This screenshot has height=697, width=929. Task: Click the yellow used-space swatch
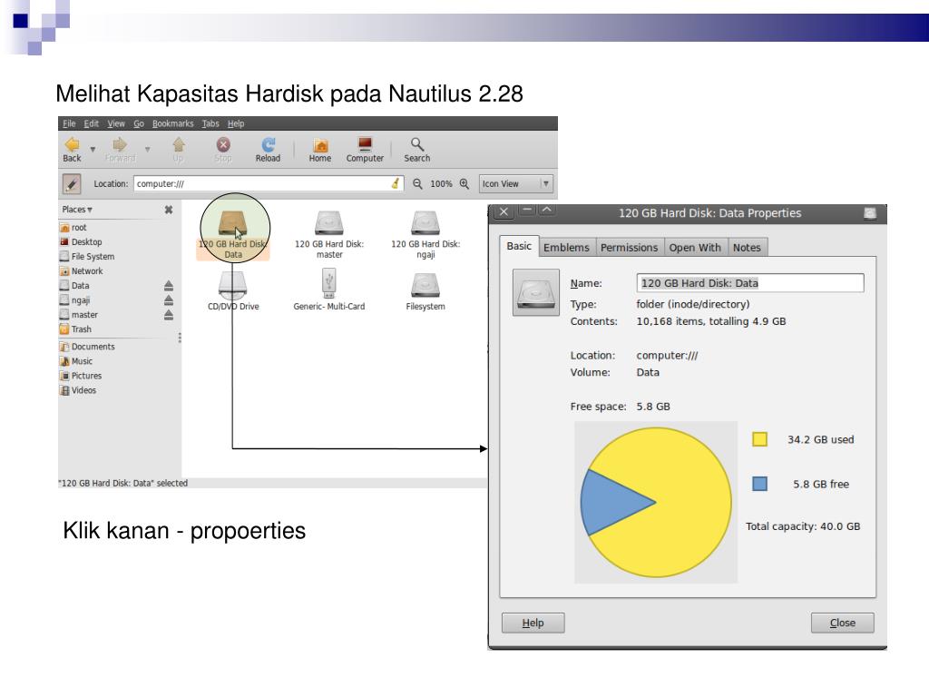point(759,439)
